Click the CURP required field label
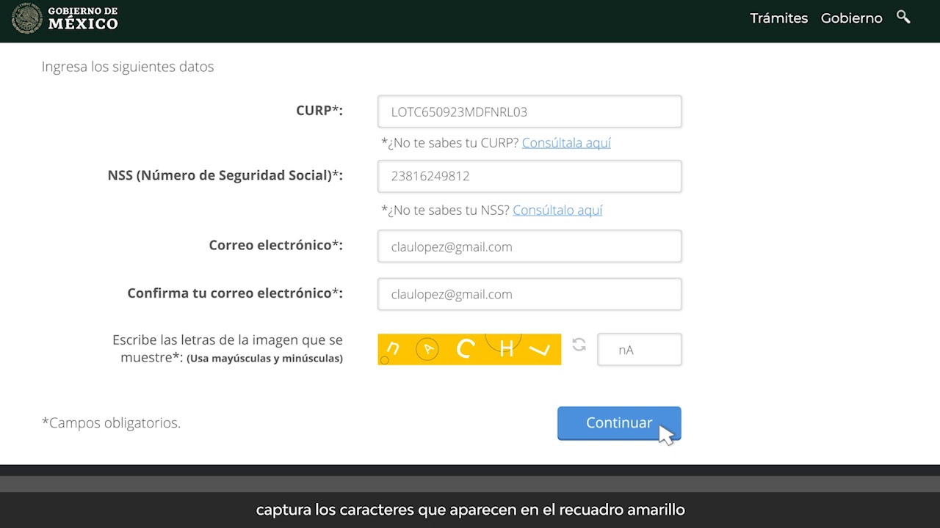940x528 pixels. [319, 110]
